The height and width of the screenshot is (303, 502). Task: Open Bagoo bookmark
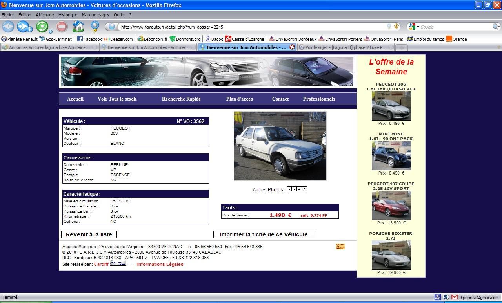[x=214, y=39]
